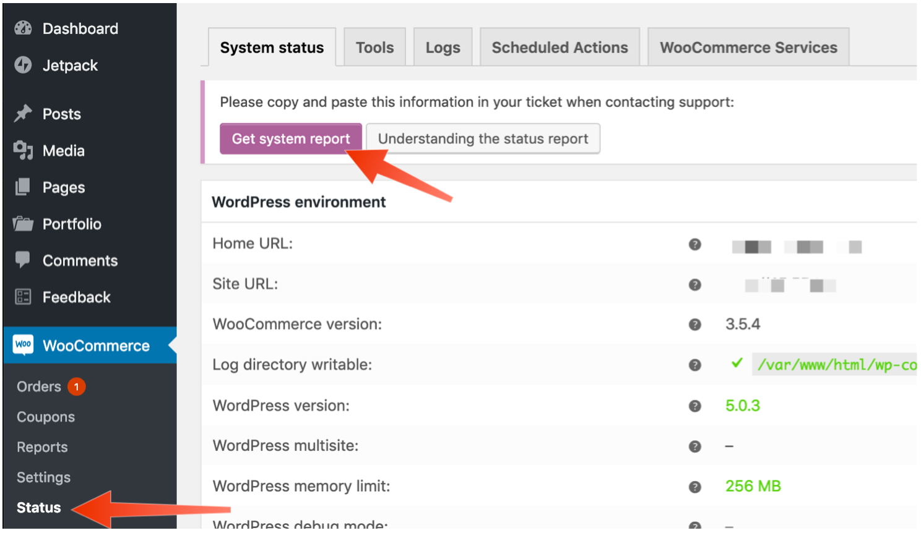Screen dimensions: 921x533
Task: Open the Feedback menu item
Action: [90, 297]
